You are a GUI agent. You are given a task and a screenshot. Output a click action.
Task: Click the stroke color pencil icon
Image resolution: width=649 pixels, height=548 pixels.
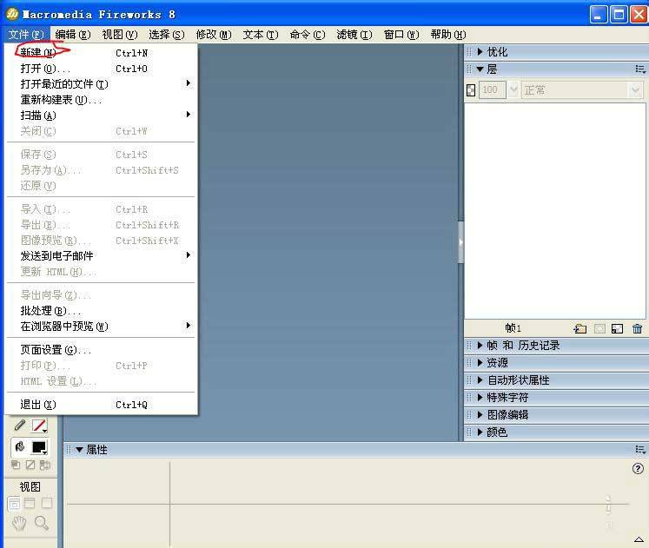click(19, 426)
